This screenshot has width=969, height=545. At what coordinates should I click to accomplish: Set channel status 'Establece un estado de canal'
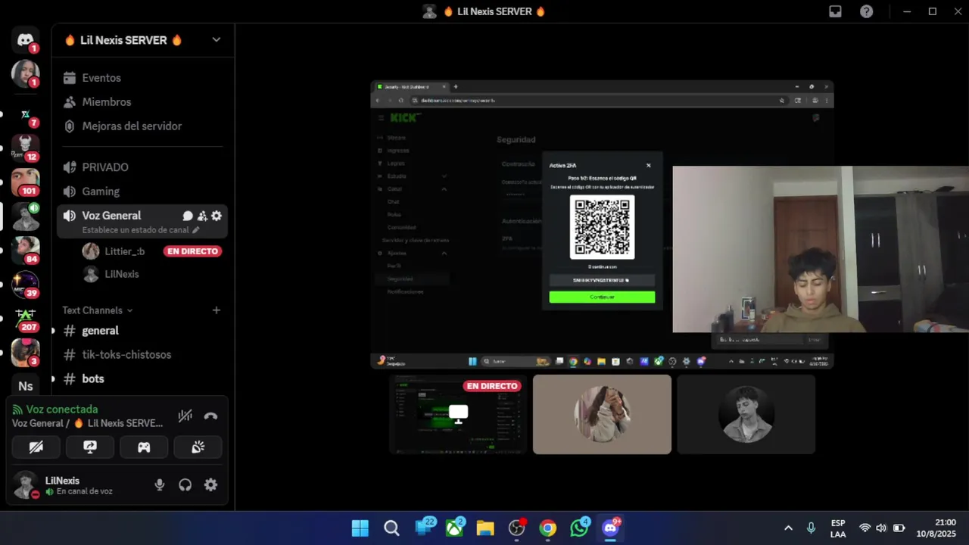(x=141, y=230)
